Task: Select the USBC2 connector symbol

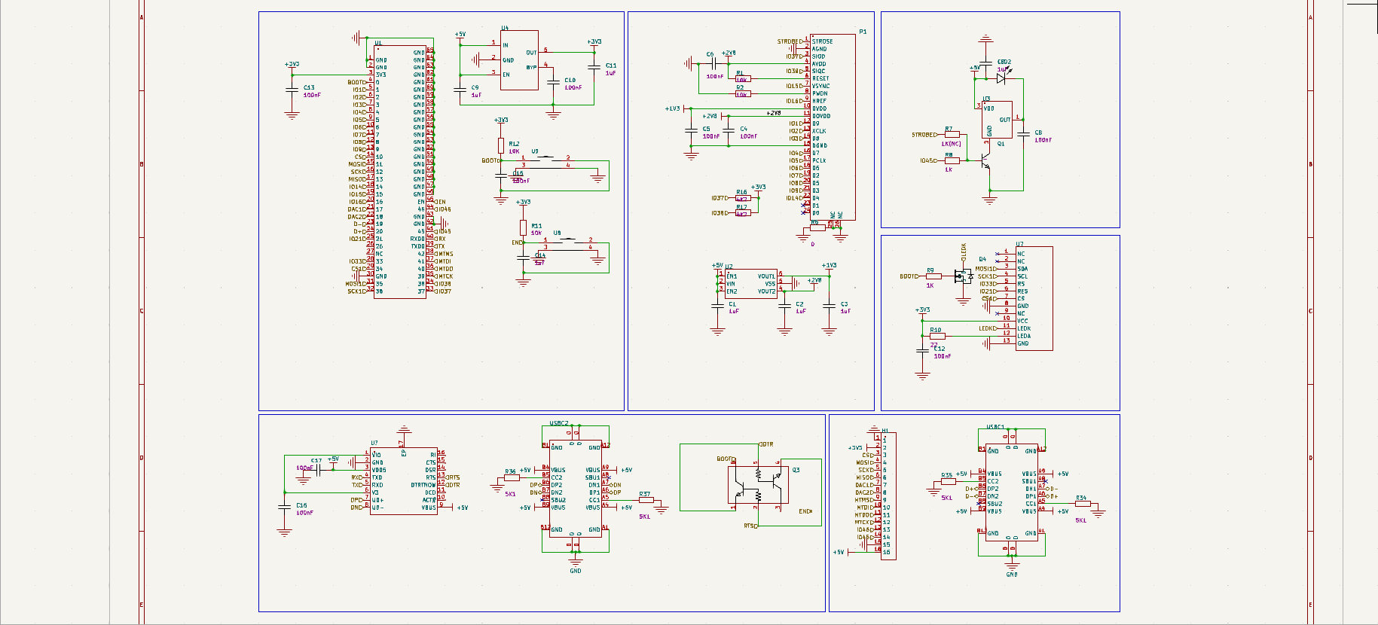Action: tap(576, 489)
